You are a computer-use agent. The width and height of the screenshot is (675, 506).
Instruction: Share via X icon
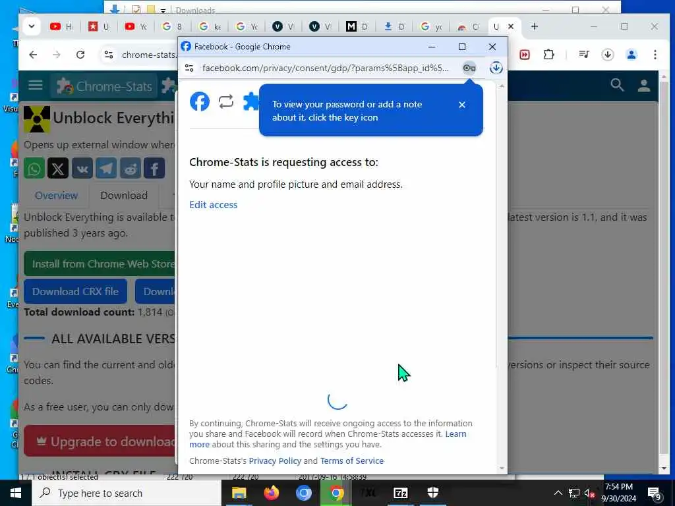click(58, 168)
